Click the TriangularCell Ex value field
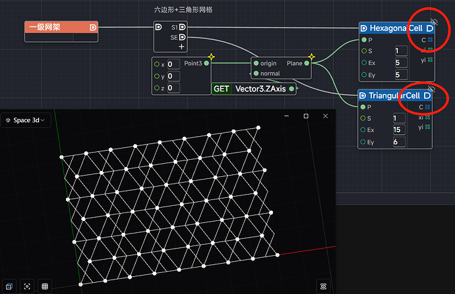Screen dimensions: 455x294 (x=400, y=130)
